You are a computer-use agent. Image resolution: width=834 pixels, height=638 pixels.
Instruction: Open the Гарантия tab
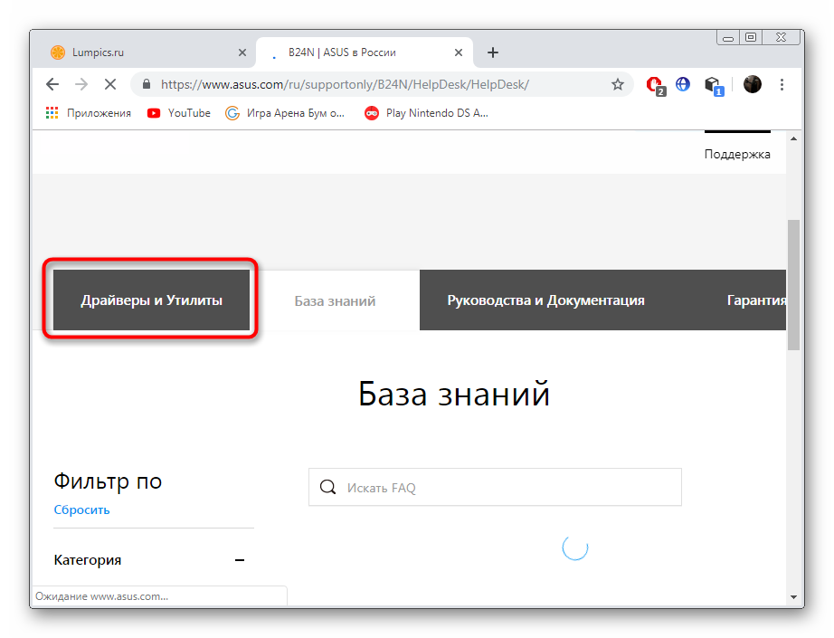[756, 300]
